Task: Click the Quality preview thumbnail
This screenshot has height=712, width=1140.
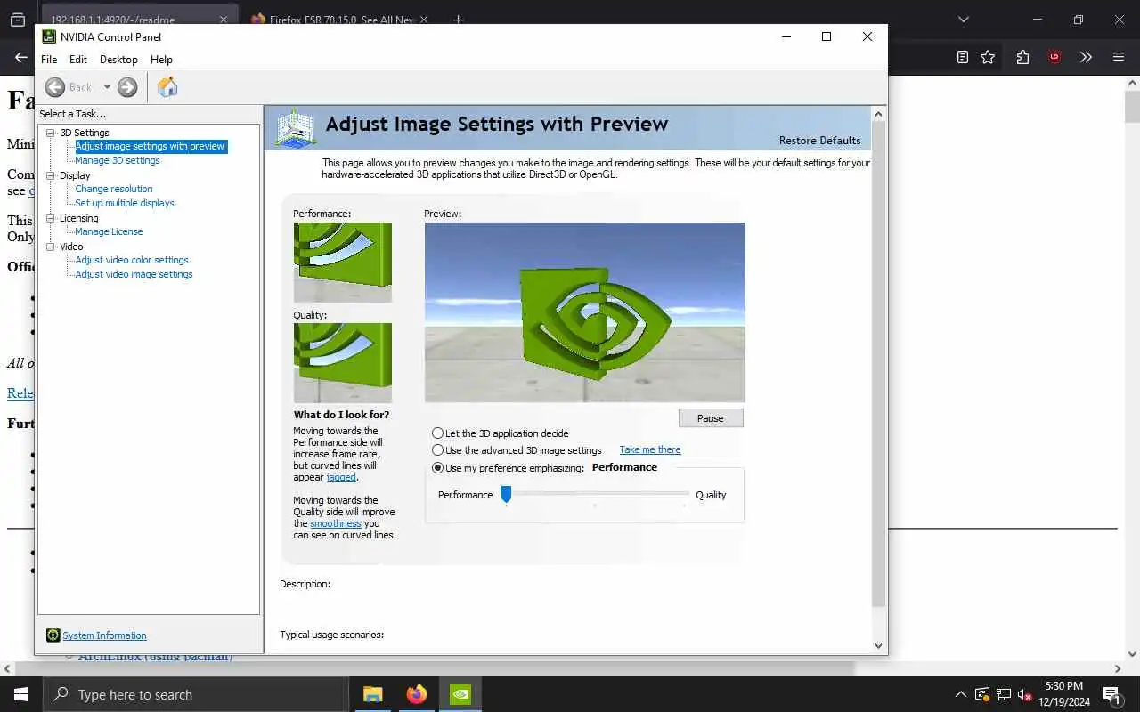Action: pos(343,363)
